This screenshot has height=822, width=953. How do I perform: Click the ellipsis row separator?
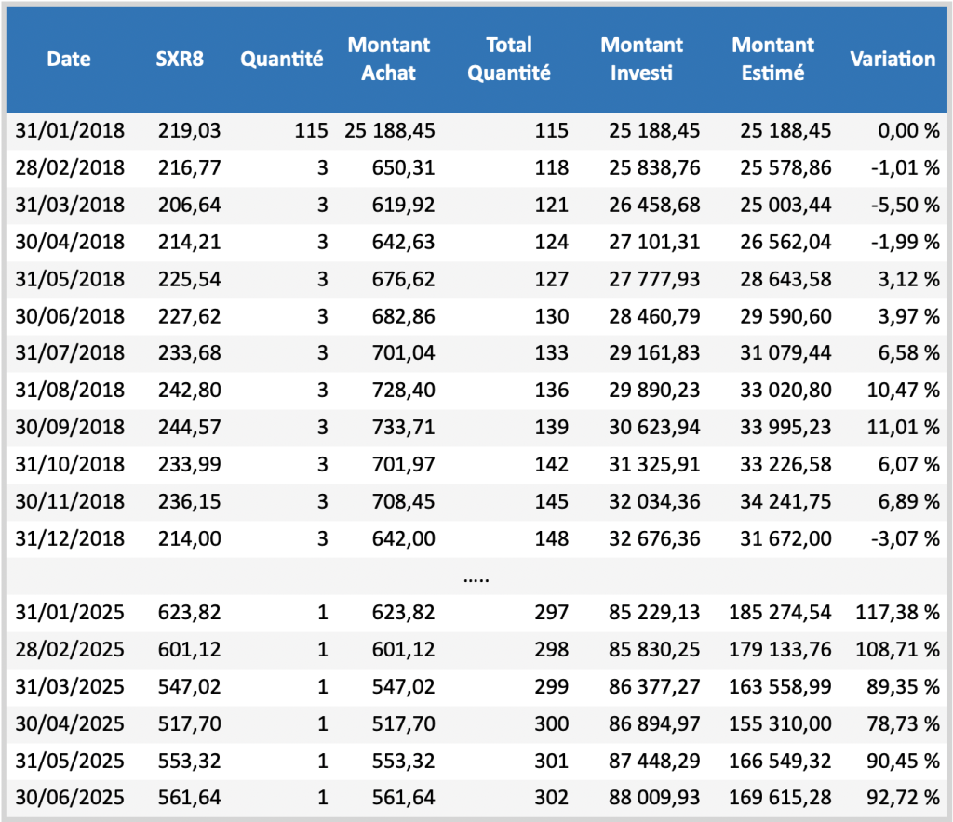[x=476, y=577]
